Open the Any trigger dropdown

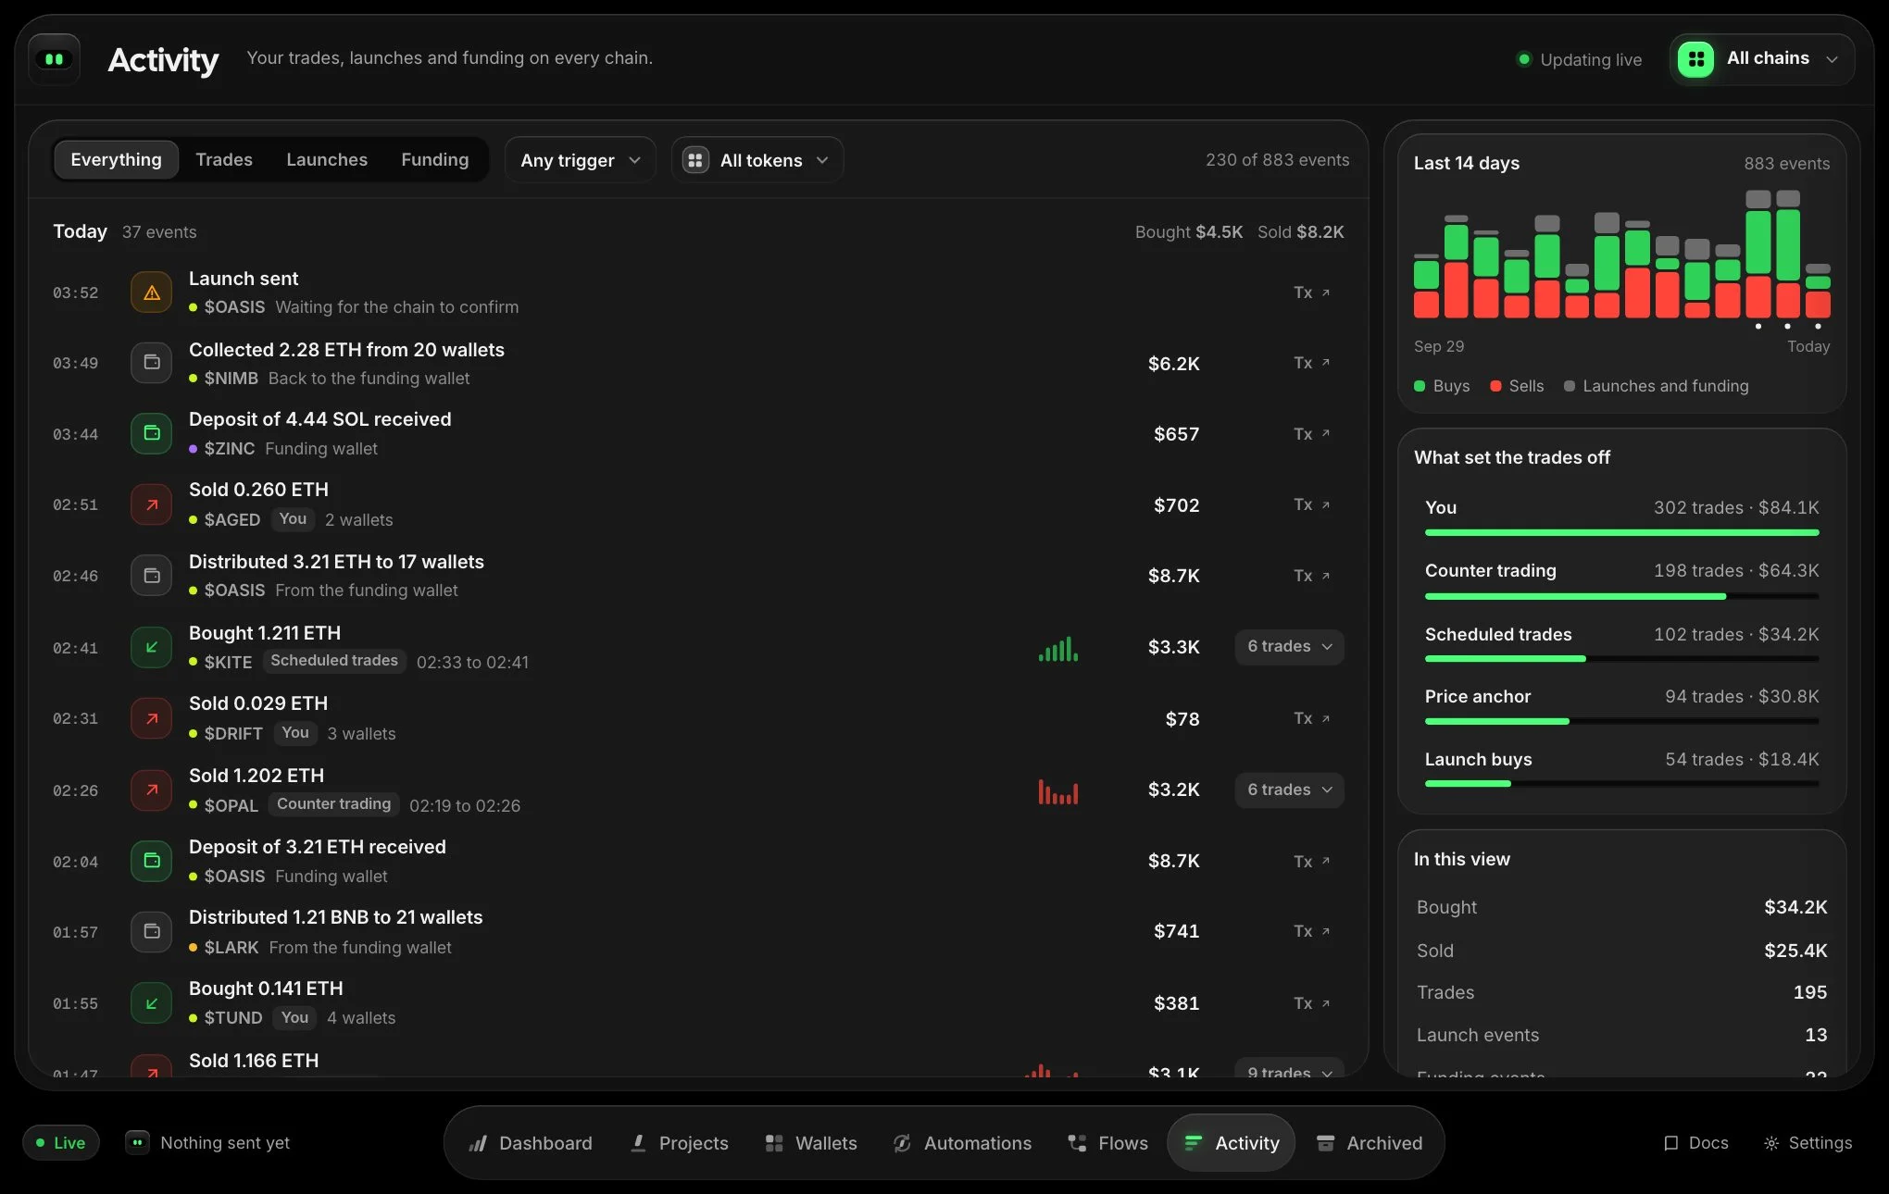click(x=581, y=160)
